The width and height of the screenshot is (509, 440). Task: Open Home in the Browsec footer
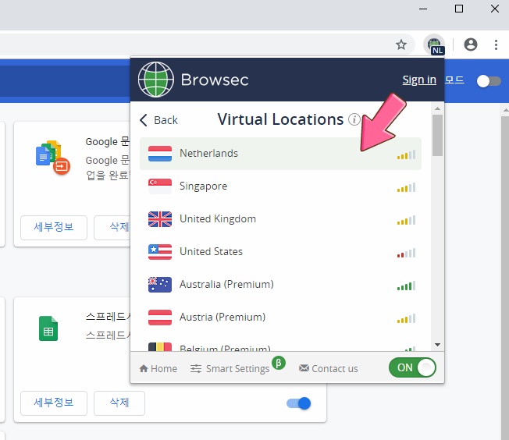158,368
